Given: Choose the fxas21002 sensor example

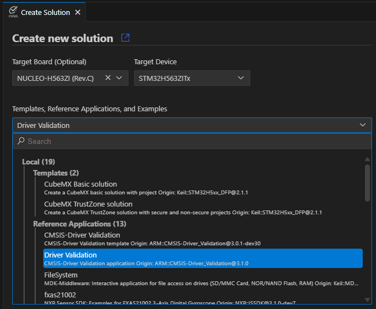Looking at the screenshot, I should pos(60,295).
